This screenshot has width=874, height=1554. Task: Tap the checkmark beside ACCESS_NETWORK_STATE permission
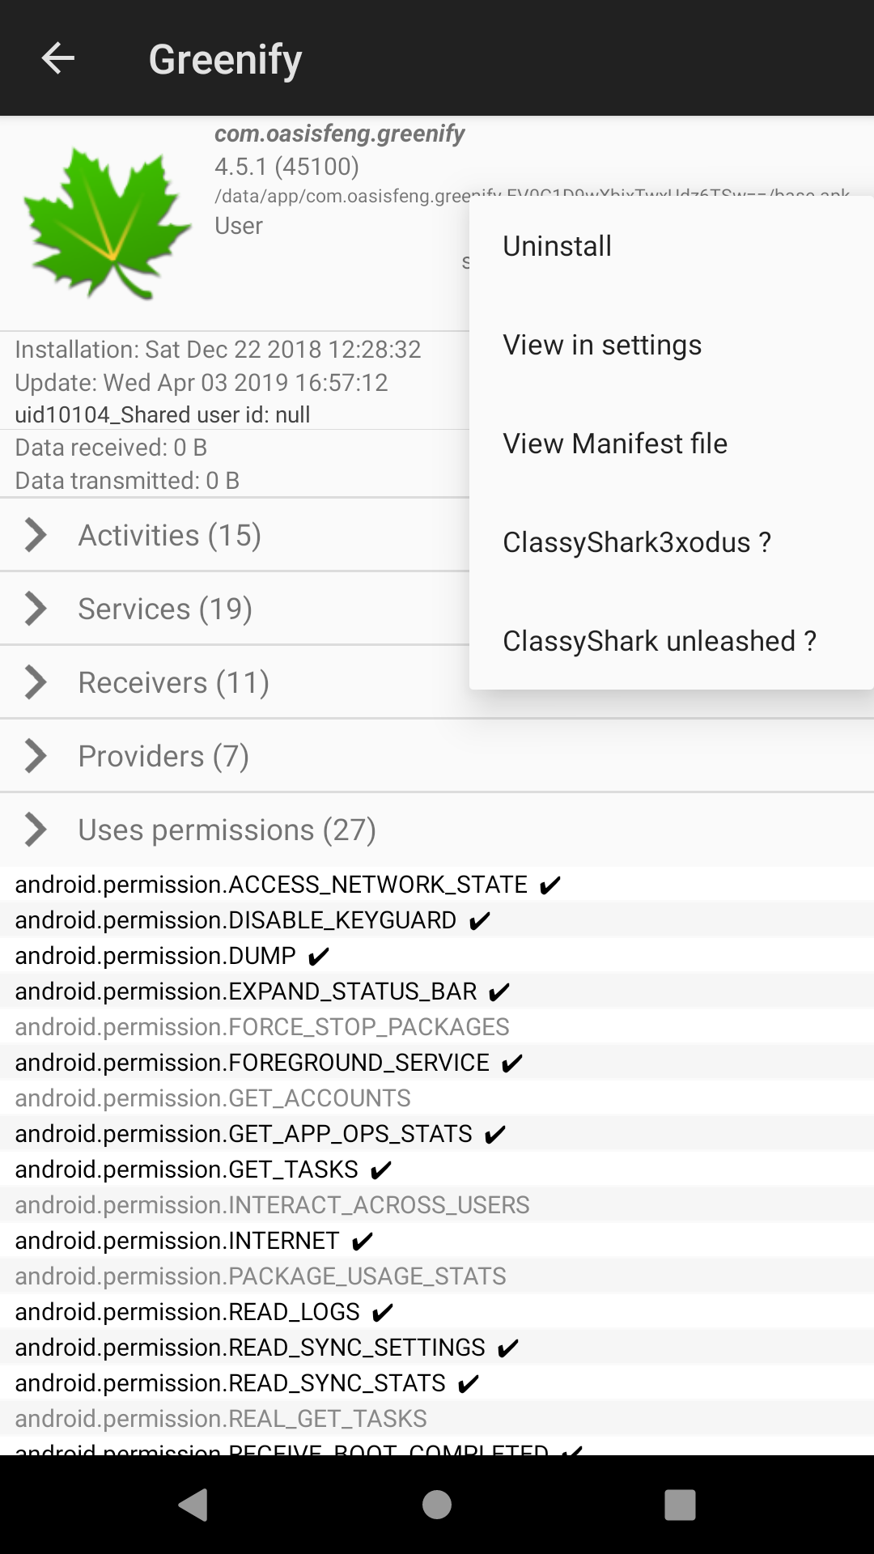point(550,885)
